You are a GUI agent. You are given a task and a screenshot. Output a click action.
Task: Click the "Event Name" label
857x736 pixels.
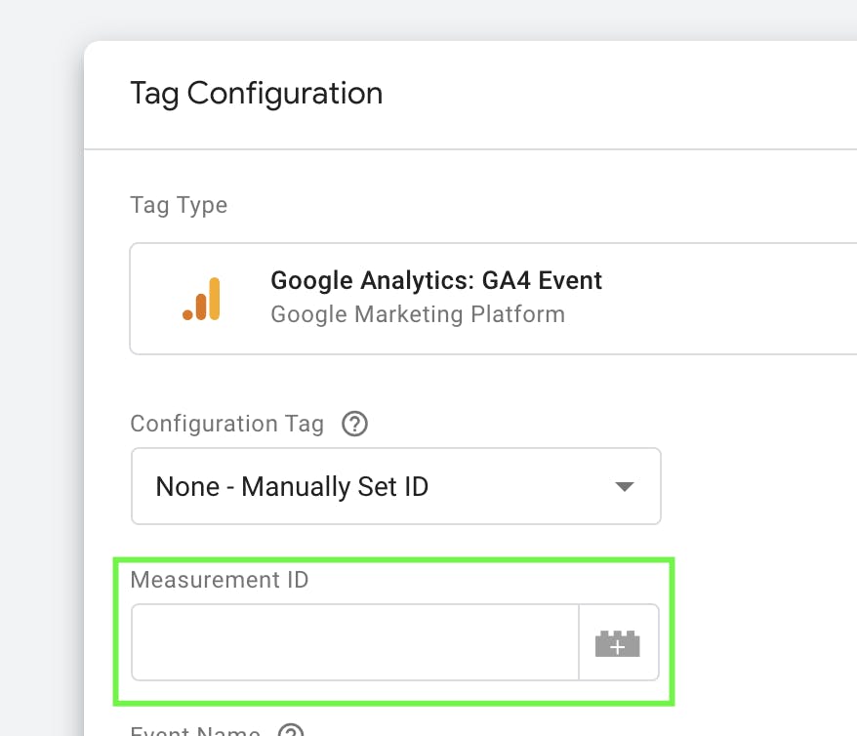pos(195,731)
